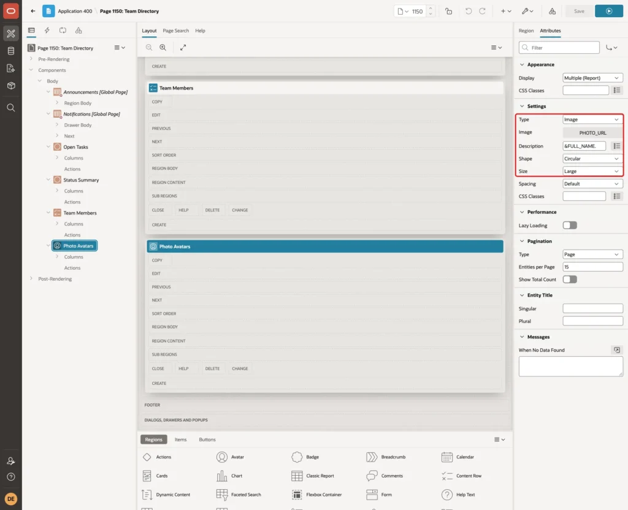
Task: Click the Run Page play button
Action: pyautogui.click(x=608, y=11)
